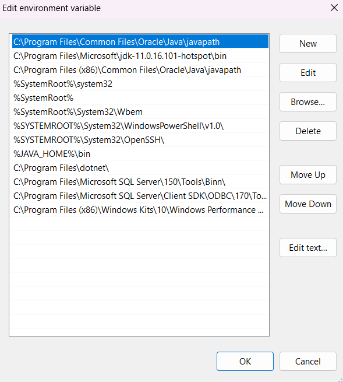Select the %SystemRoot%\system32 entry
This screenshot has height=382, width=343.
pyautogui.click(x=139, y=84)
